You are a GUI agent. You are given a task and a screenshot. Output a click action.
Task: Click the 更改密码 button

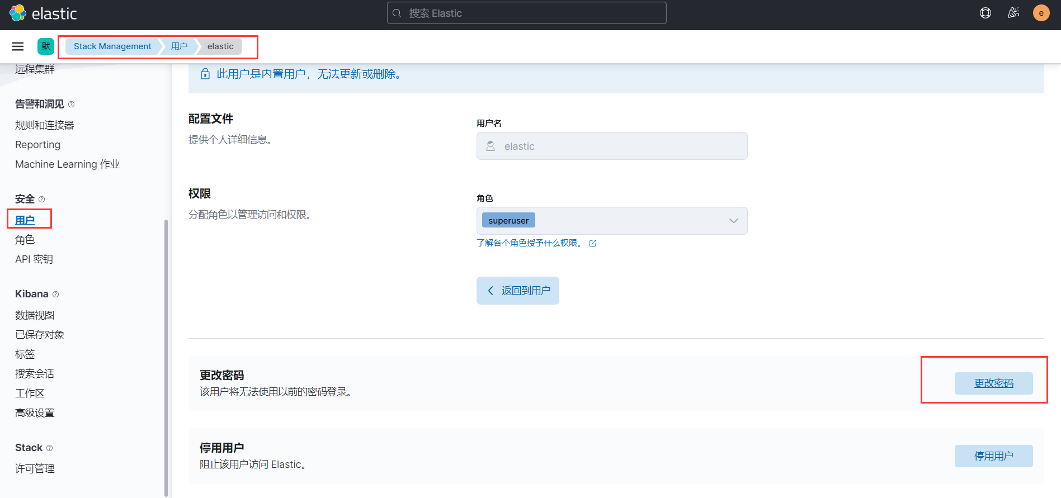993,383
